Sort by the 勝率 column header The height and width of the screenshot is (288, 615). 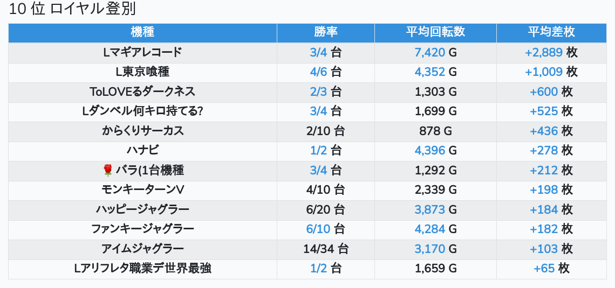[x=325, y=32]
